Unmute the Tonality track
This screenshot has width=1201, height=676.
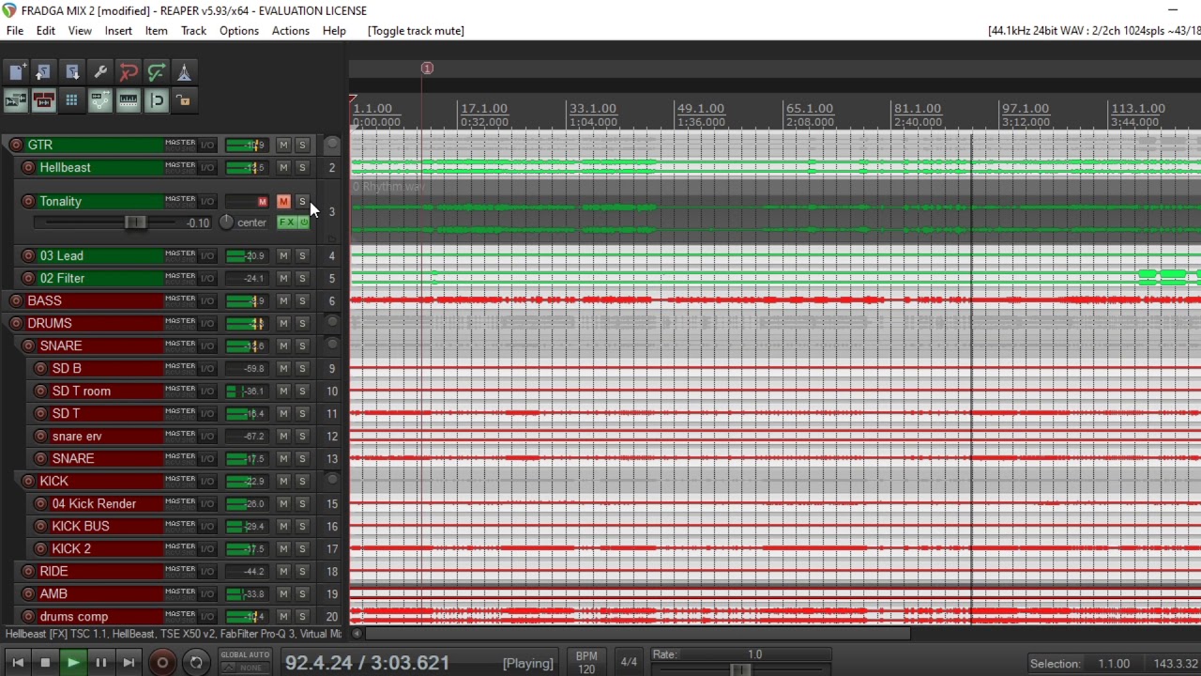tap(283, 201)
